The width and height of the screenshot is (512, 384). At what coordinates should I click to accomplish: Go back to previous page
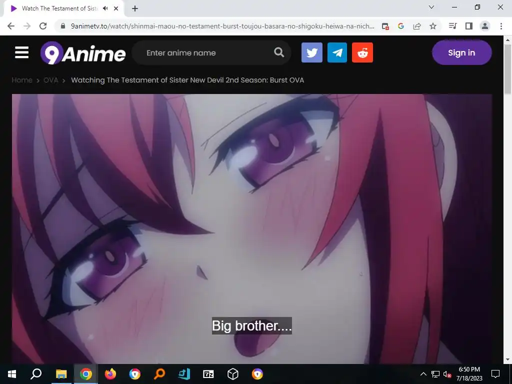tap(11, 26)
